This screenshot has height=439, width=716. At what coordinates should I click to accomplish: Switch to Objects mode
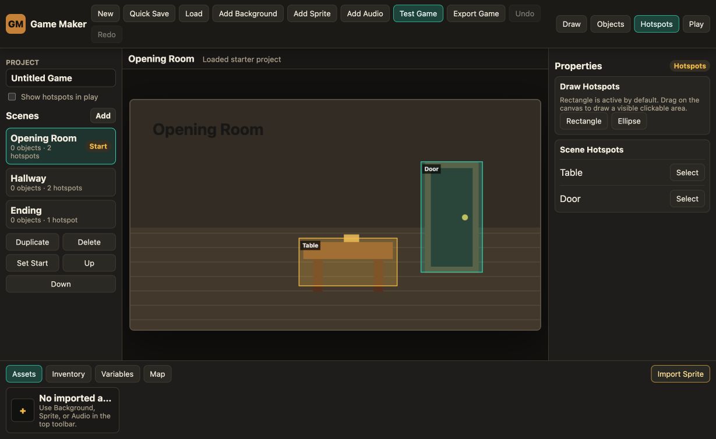tap(611, 24)
